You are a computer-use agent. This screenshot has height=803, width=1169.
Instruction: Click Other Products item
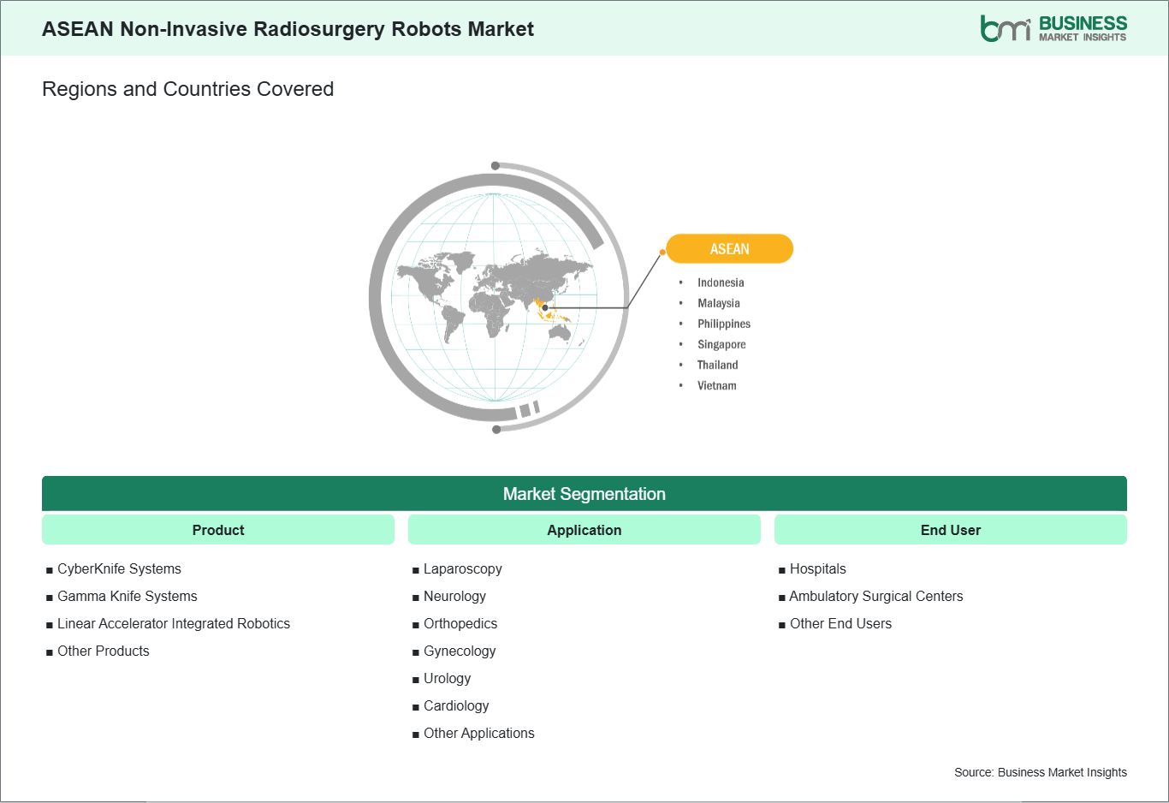click(103, 651)
